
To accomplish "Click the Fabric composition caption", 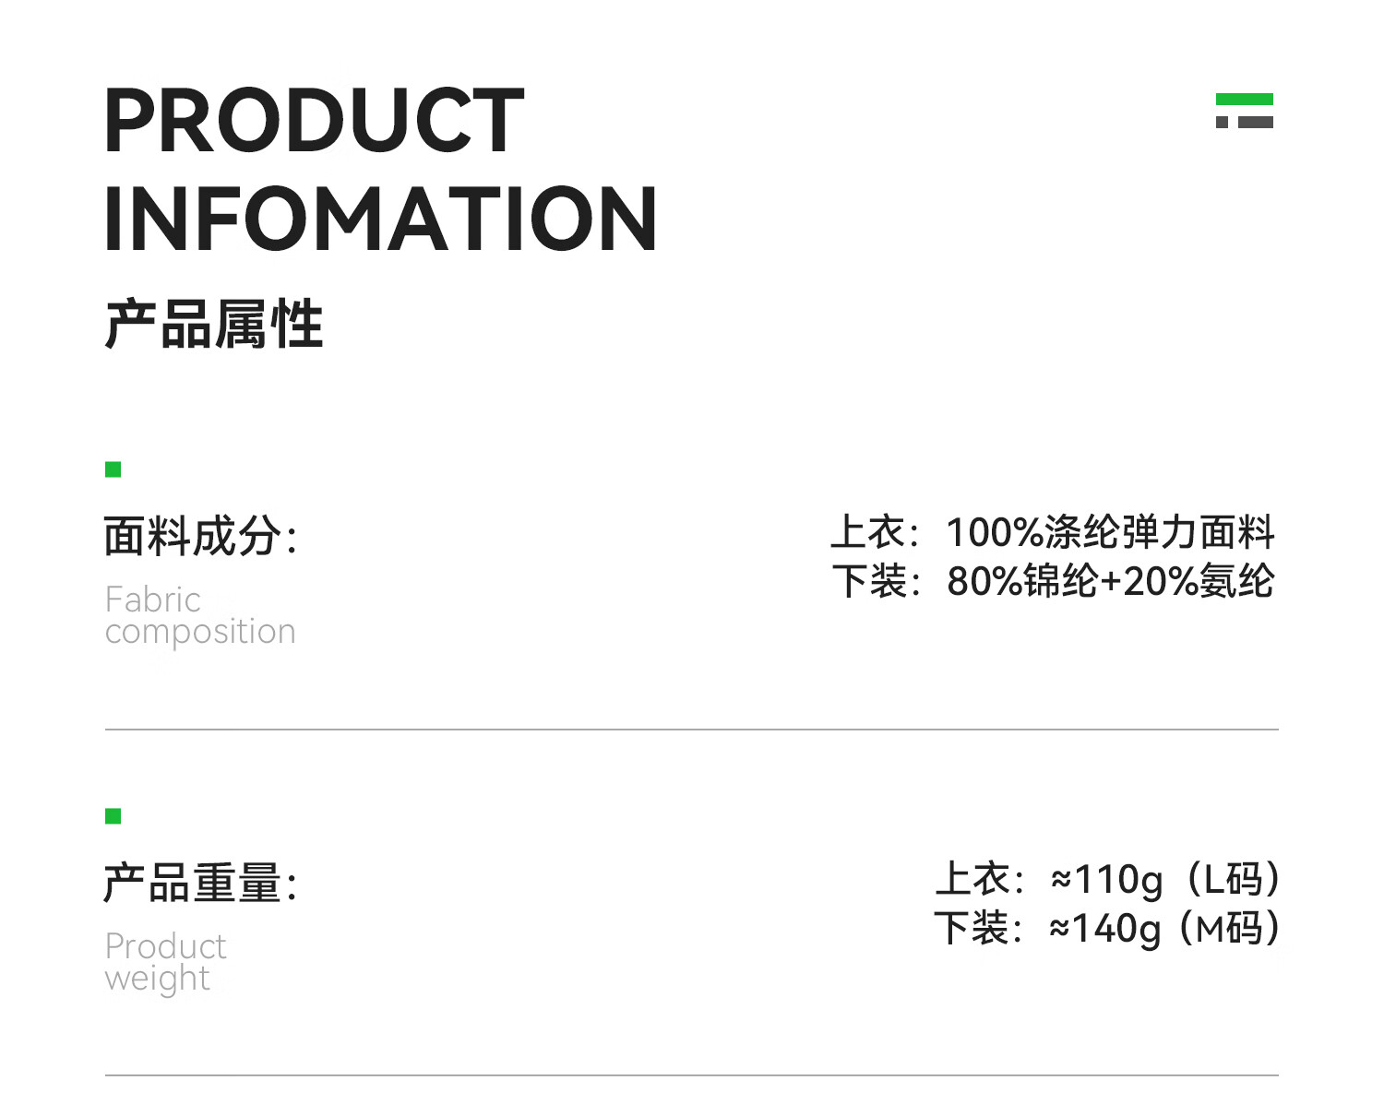I will point(200,615).
